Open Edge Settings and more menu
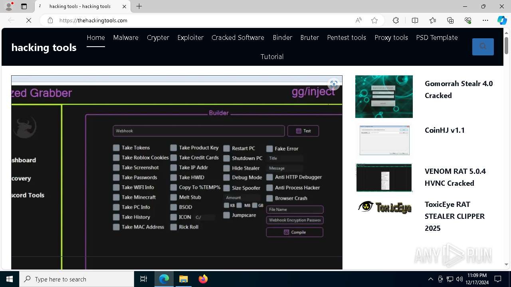 pos(485,20)
